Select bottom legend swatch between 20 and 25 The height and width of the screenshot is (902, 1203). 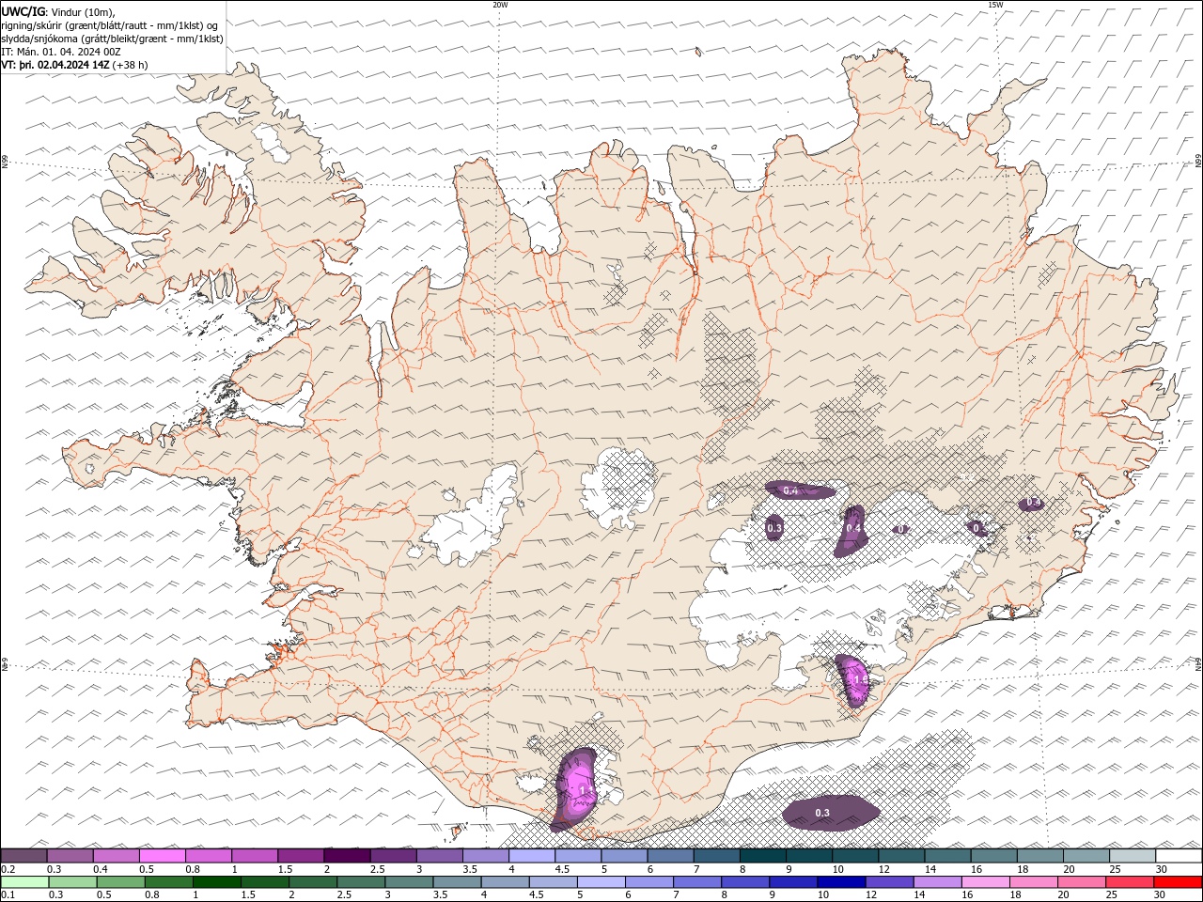pos(1082,882)
